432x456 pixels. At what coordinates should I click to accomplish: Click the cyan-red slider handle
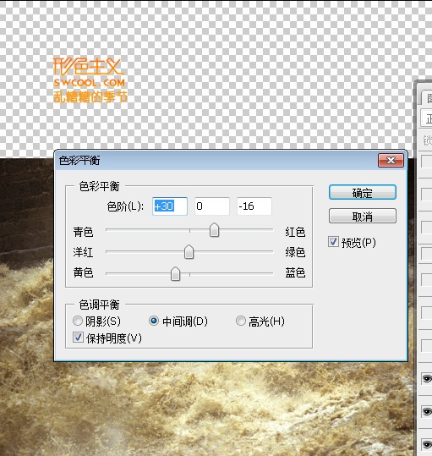point(214,230)
